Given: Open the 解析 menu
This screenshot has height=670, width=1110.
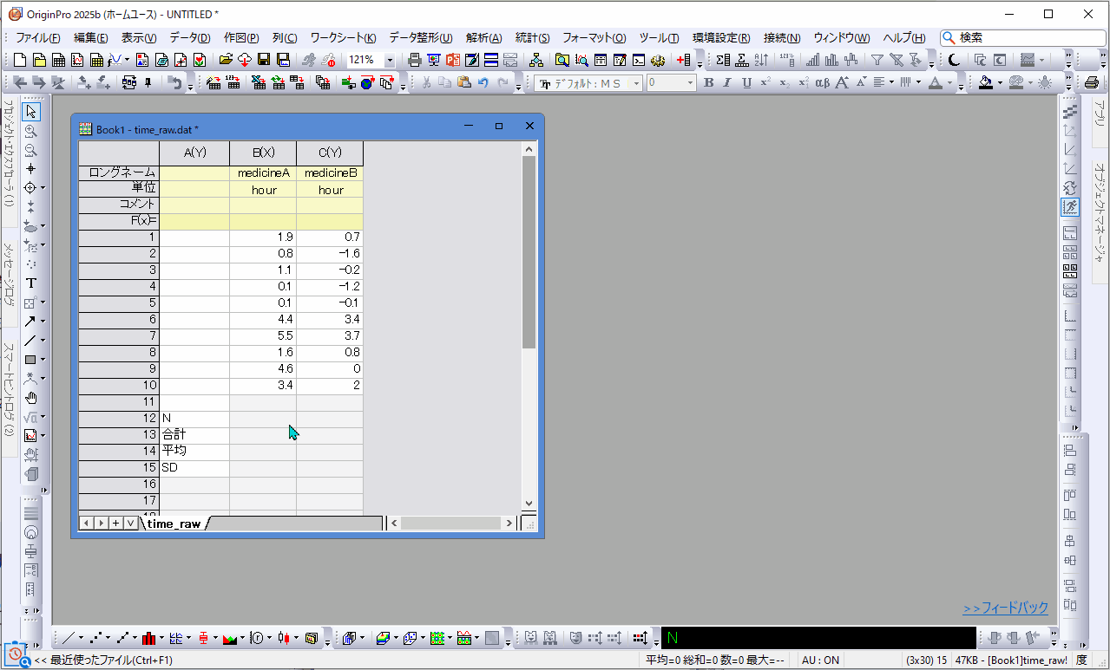Looking at the screenshot, I should click(484, 38).
